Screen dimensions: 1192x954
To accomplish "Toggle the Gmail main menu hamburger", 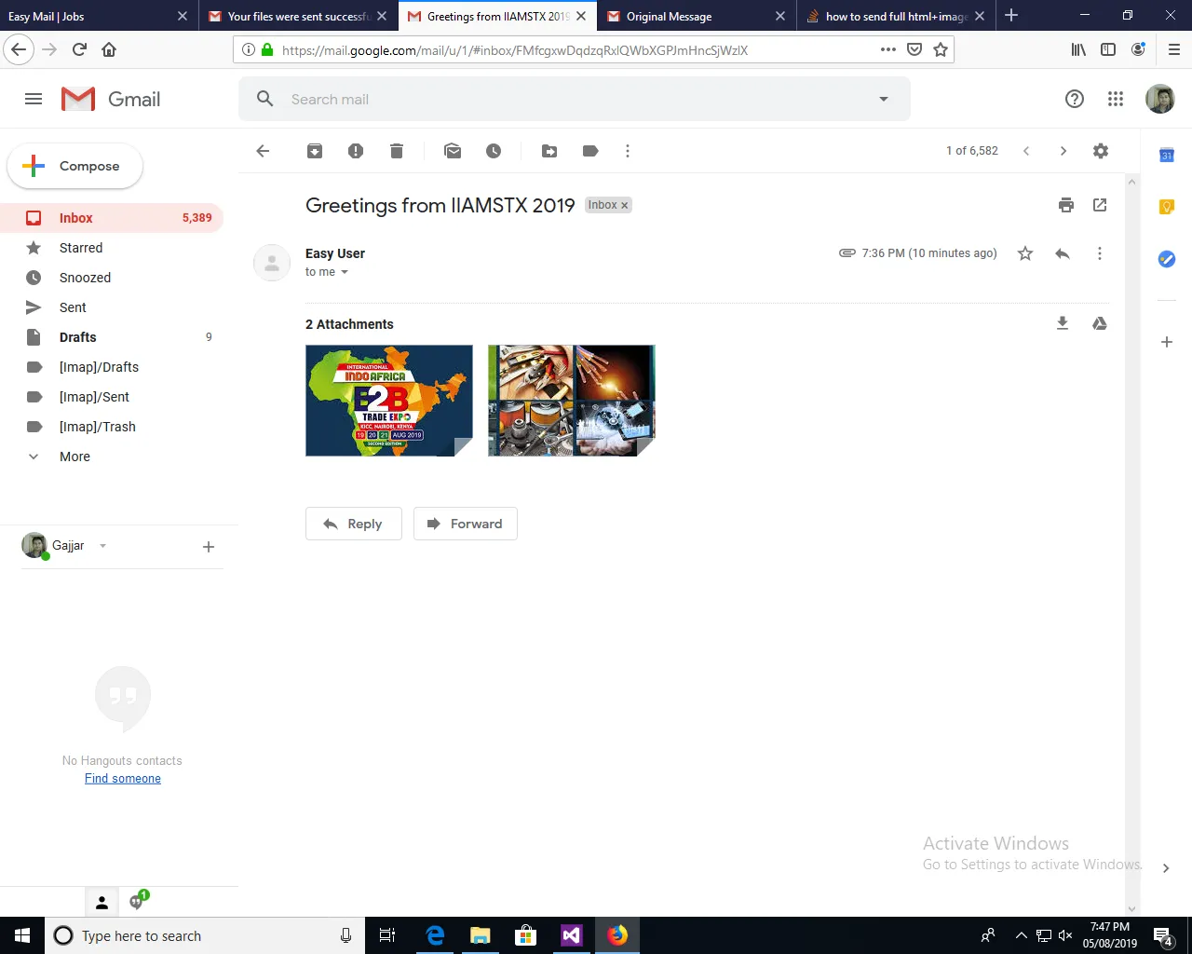I will 34,99.
